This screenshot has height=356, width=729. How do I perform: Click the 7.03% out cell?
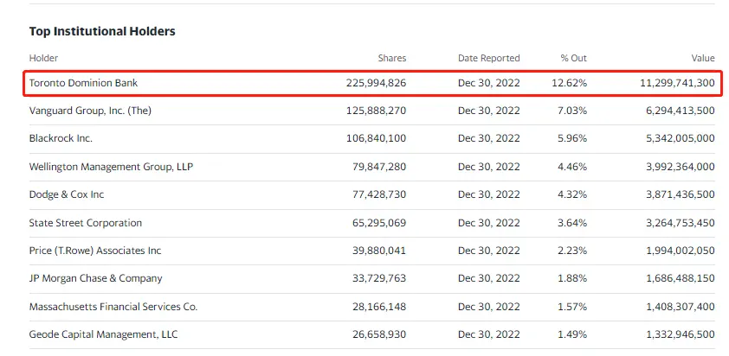[572, 111]
